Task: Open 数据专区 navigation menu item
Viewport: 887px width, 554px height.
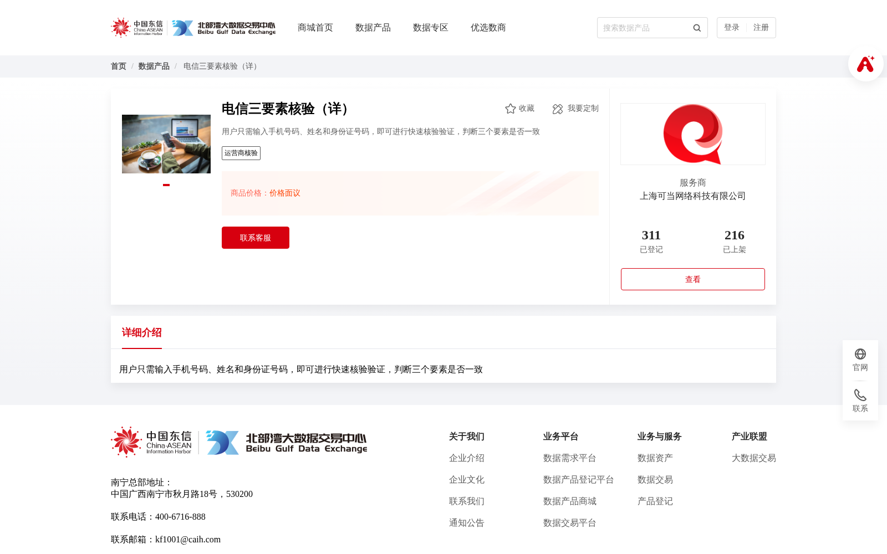Action: click(x=431, y=28)
